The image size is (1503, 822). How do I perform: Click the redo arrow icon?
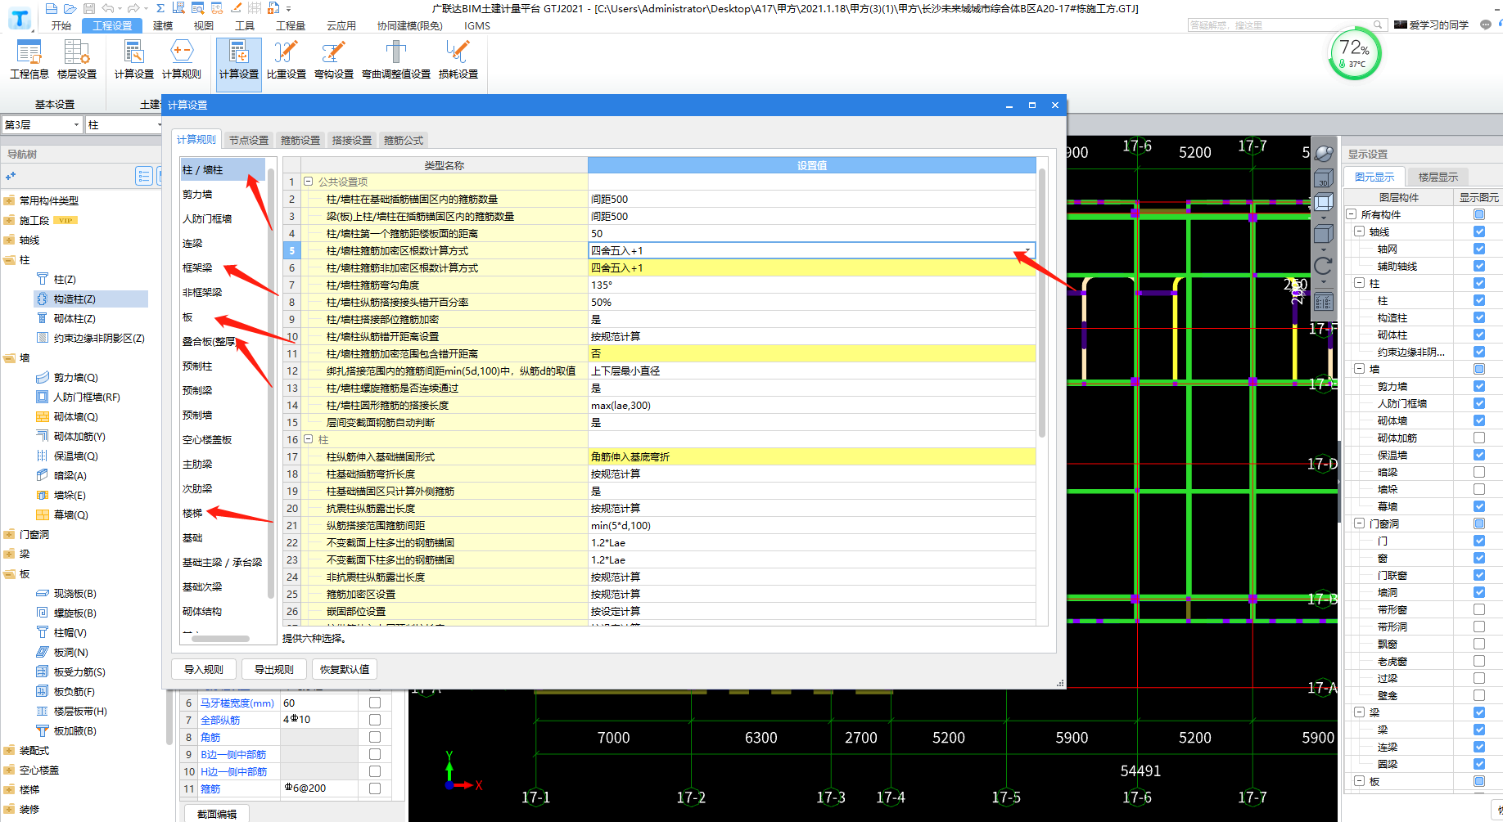[133, 8]
